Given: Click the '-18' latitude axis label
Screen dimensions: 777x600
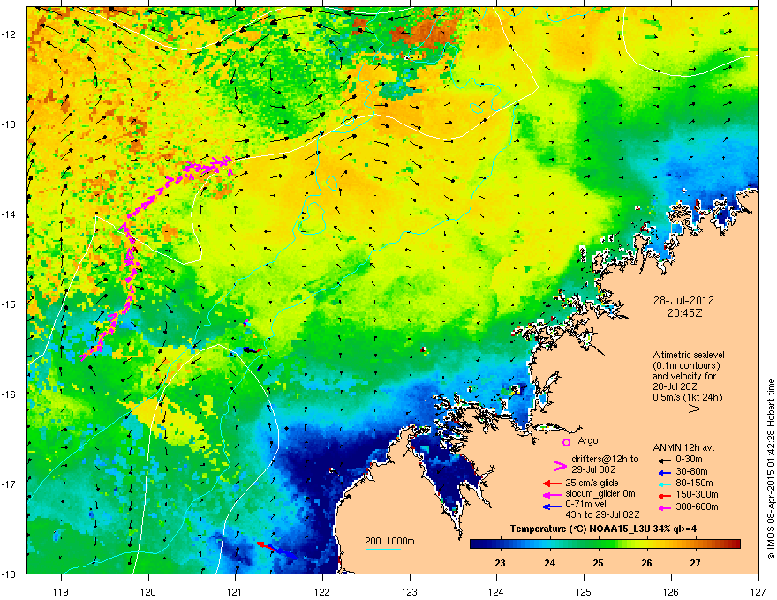Looking at the screenshot, I should point(9,574).
